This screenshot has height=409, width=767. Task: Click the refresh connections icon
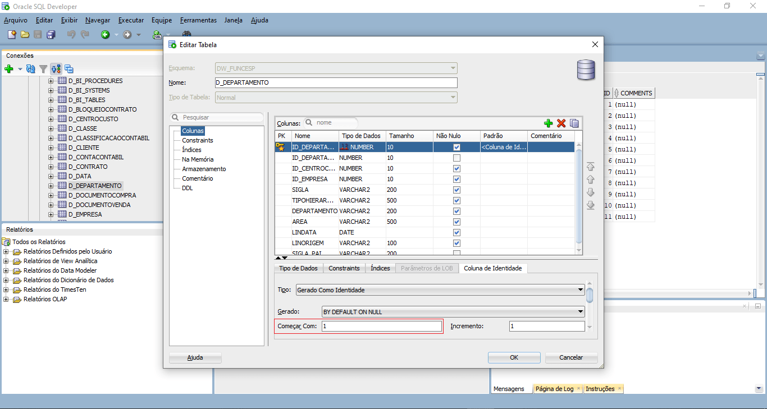31,69
